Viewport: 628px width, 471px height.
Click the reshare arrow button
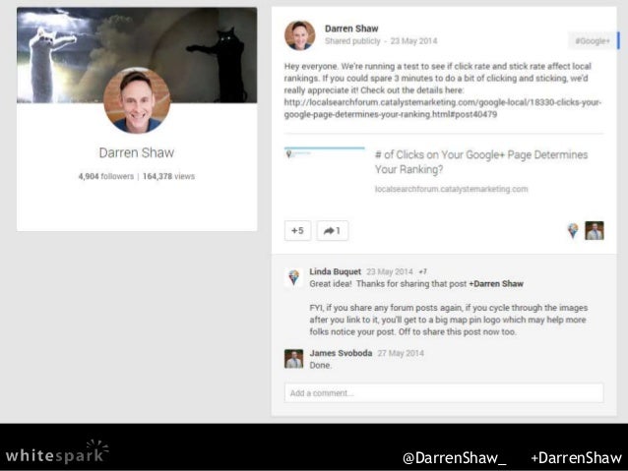333,230
